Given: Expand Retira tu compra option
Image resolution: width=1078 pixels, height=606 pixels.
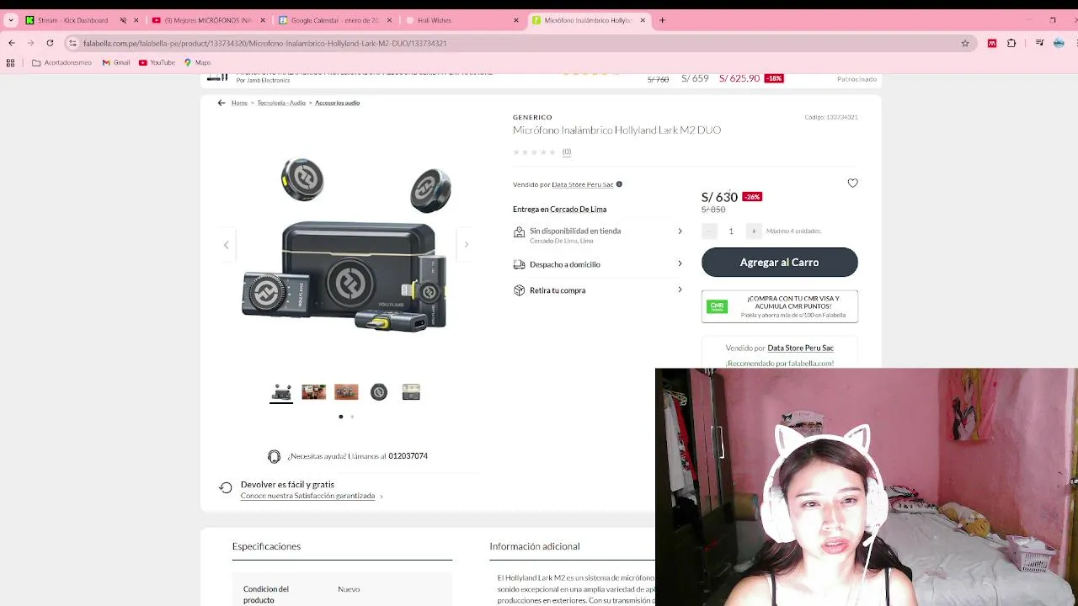Looking at the screenshot, I should click(x=598, y=290).
